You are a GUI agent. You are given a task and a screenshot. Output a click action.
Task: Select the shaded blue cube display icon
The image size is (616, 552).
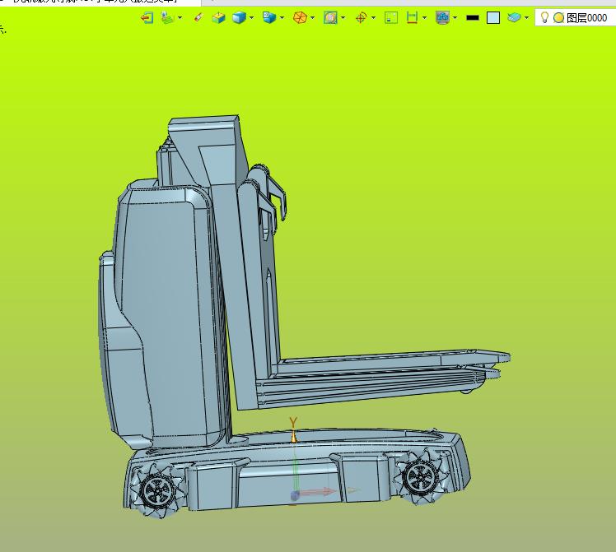239,17
